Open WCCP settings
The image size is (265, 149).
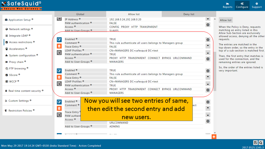tap(13, 82)
